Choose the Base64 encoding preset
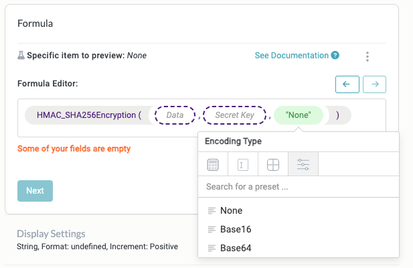 (x=236, y=248)
